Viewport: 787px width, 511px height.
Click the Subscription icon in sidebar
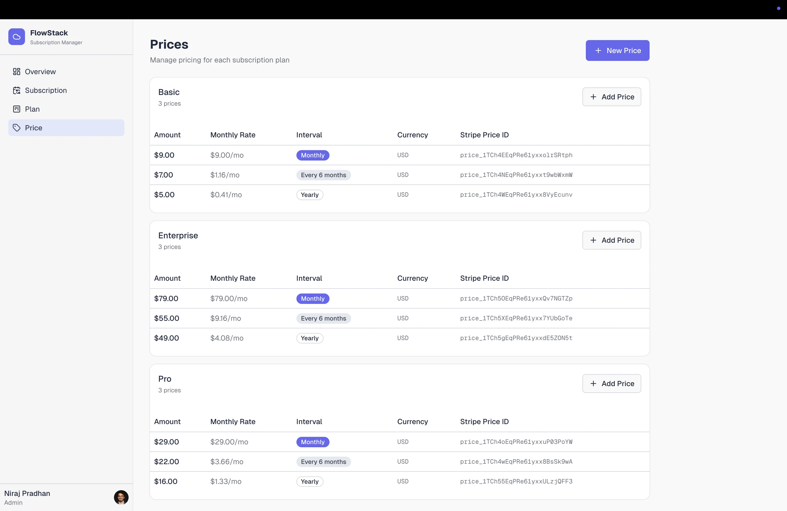tap(17, 90)
